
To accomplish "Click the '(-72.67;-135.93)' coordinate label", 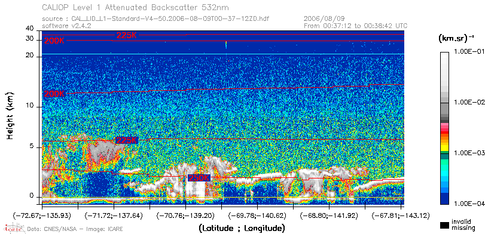I will point(42,215).
